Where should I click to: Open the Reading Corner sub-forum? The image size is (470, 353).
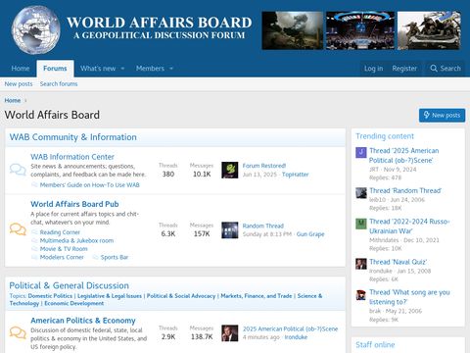60,232
